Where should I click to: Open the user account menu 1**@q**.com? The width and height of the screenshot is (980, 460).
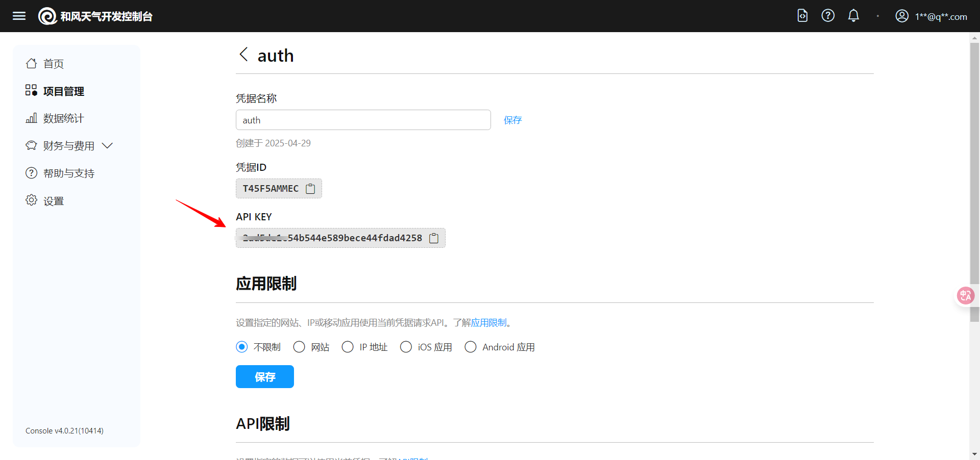pyautogui.click(x=931, y=16)
